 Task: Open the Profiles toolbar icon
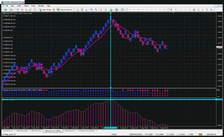11,10
